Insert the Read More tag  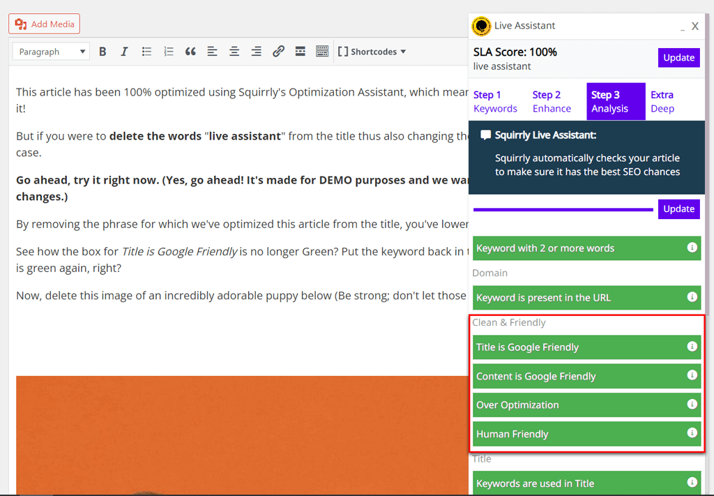click(300, 52)
